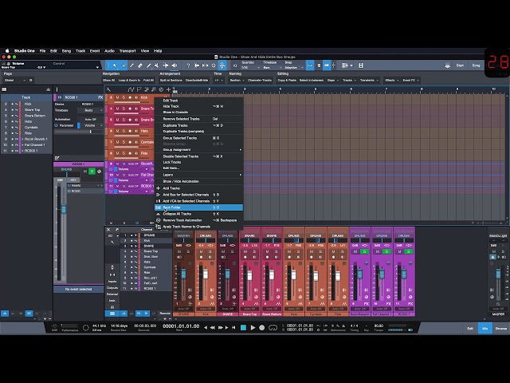The width and height of the screenshot is (510, 383).
Task: Adjust the Kick channel fader in the mixer
Action: pos(206,274)
